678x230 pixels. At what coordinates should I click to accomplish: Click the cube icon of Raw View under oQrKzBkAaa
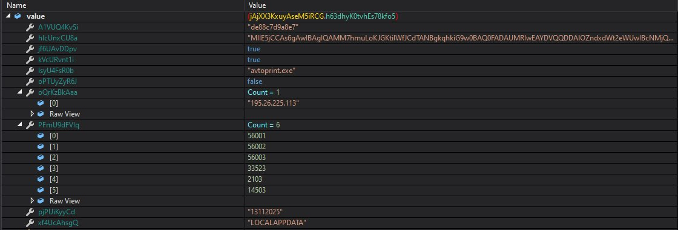point(41,114)
